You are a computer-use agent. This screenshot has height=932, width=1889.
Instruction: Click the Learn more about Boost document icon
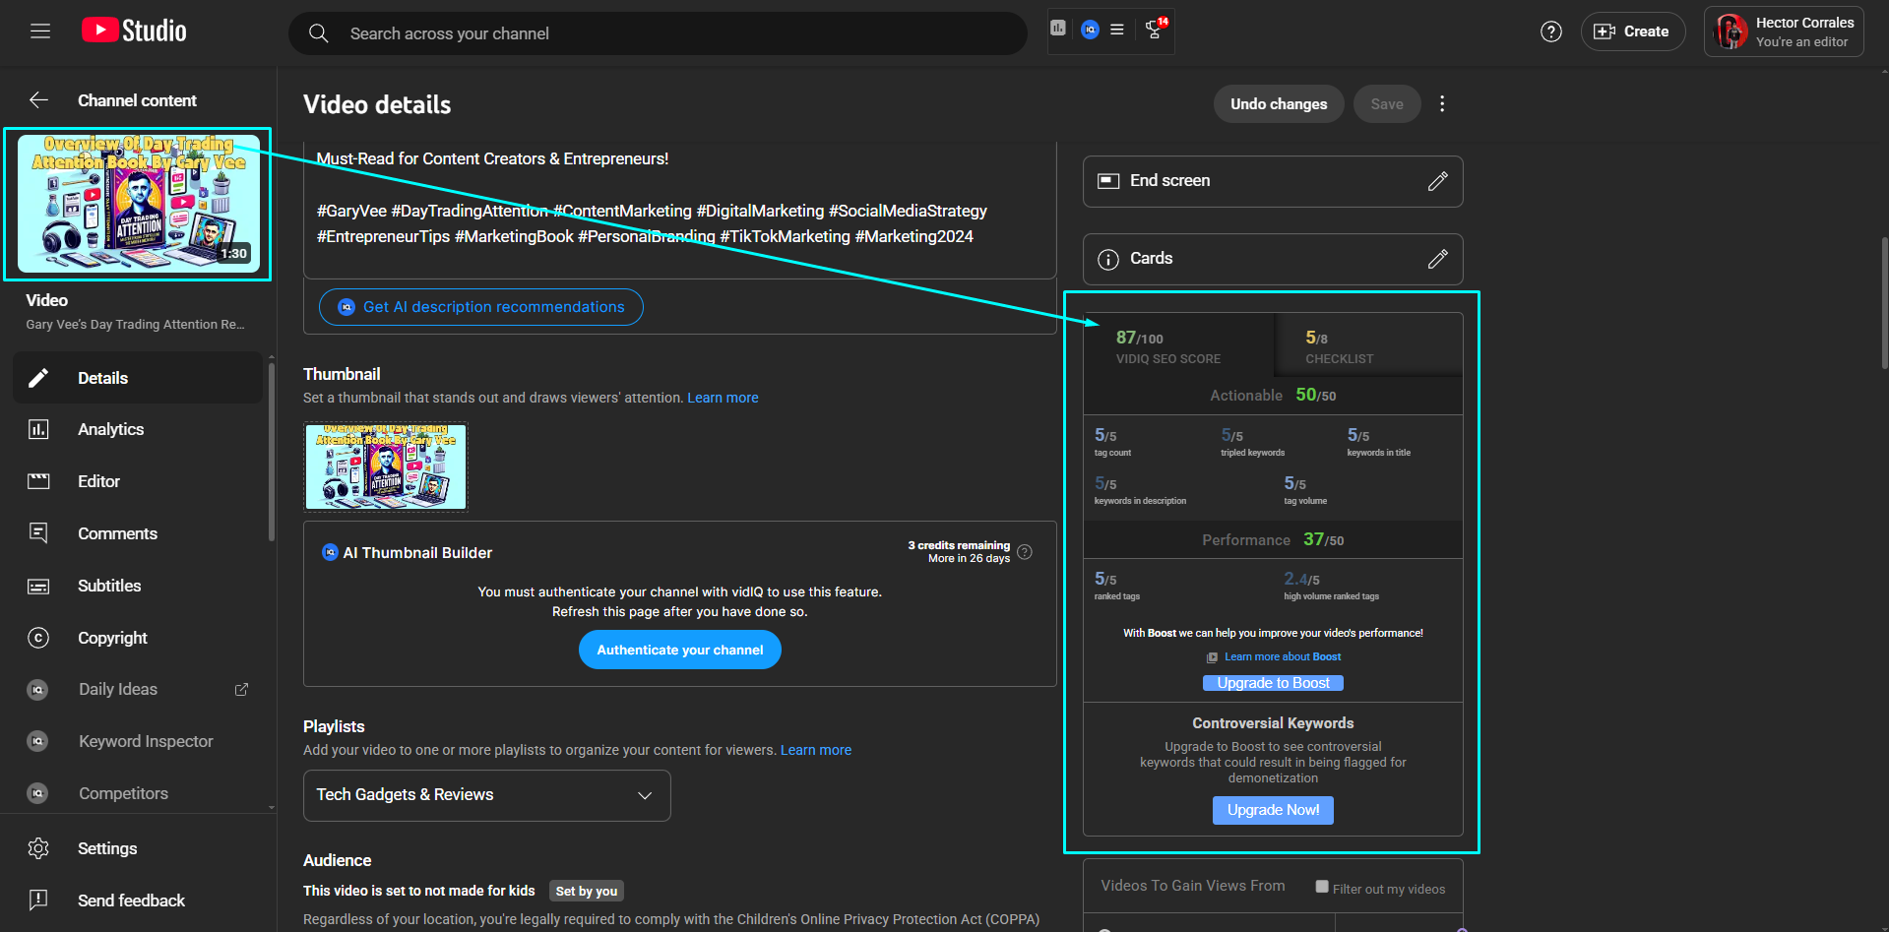(1213, 657)
